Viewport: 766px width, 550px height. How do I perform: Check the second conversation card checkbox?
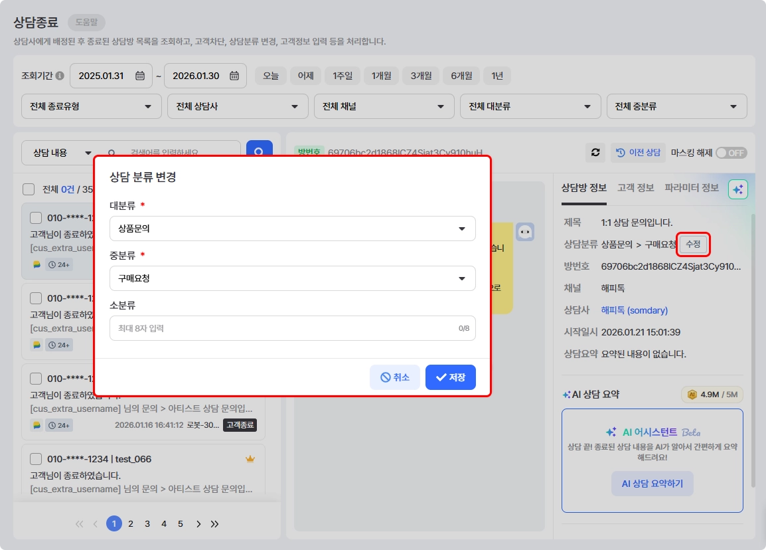(36, 298)
